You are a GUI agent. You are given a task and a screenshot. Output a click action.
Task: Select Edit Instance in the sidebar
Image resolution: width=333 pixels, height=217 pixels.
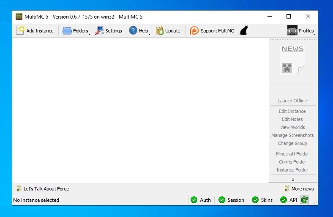292,111
